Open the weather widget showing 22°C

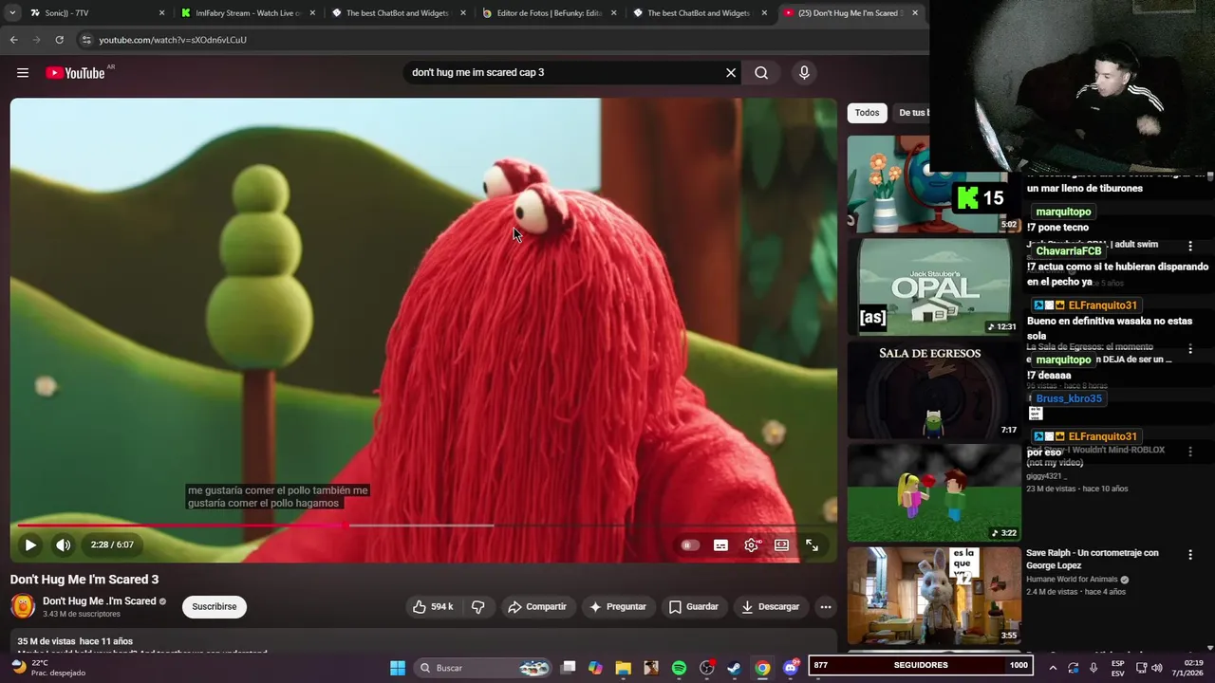pos(49,668)
